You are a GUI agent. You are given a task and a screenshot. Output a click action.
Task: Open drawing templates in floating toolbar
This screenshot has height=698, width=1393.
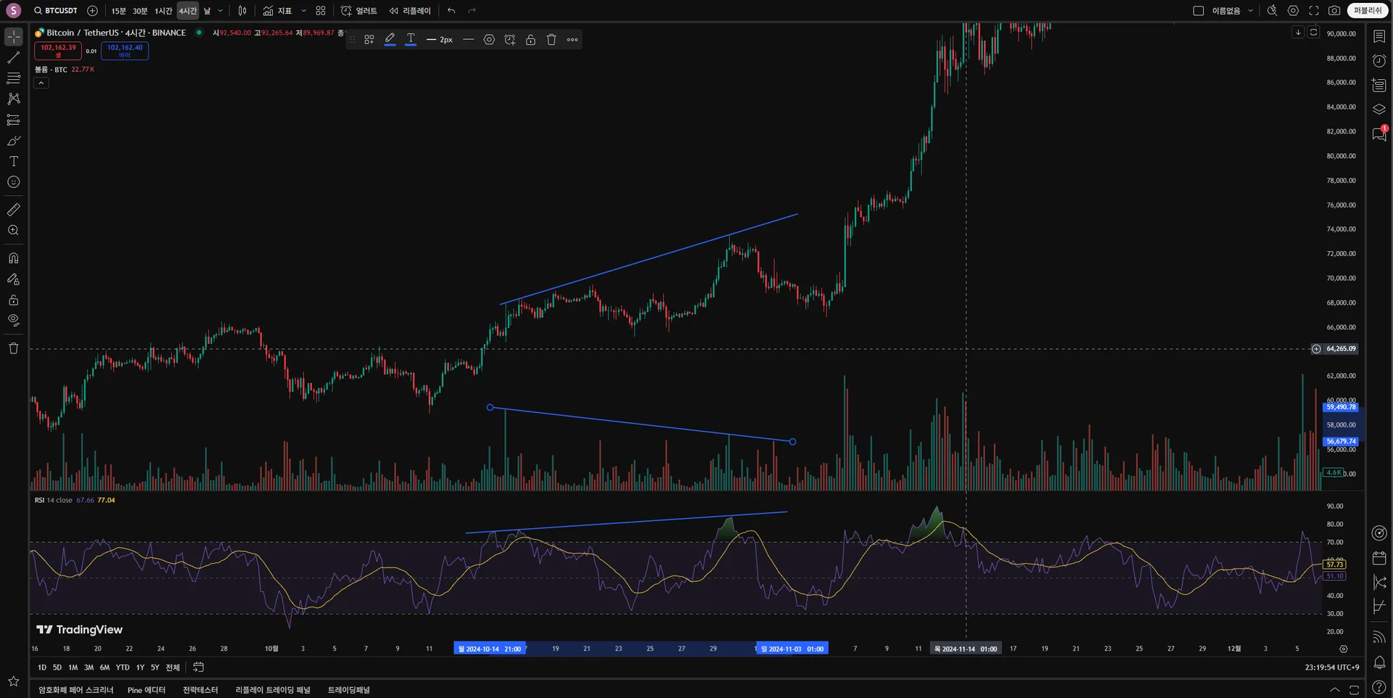point(369,40)
